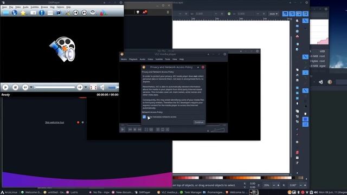Click the star favorites icon in SMPlayer
This screenshot has height=195, width=347.
[23, 13]
